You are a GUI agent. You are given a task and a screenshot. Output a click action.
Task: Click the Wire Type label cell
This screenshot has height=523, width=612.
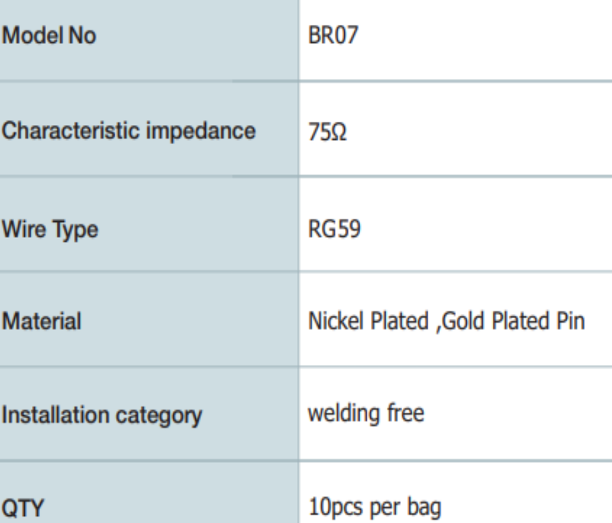point(50,229)
